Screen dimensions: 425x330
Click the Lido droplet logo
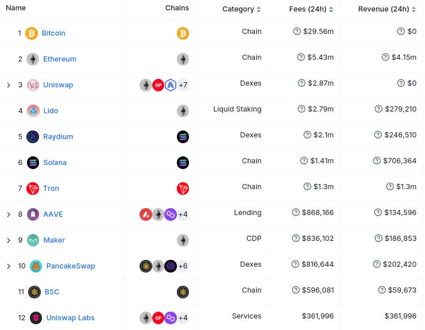click(33, 111)
